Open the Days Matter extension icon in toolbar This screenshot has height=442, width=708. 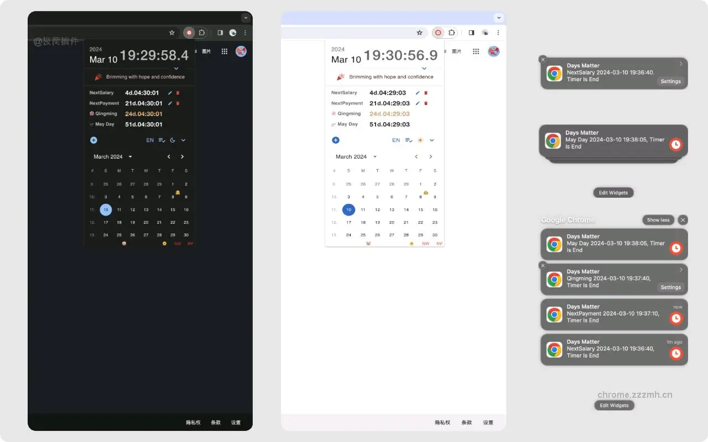[x=189, y=33]
